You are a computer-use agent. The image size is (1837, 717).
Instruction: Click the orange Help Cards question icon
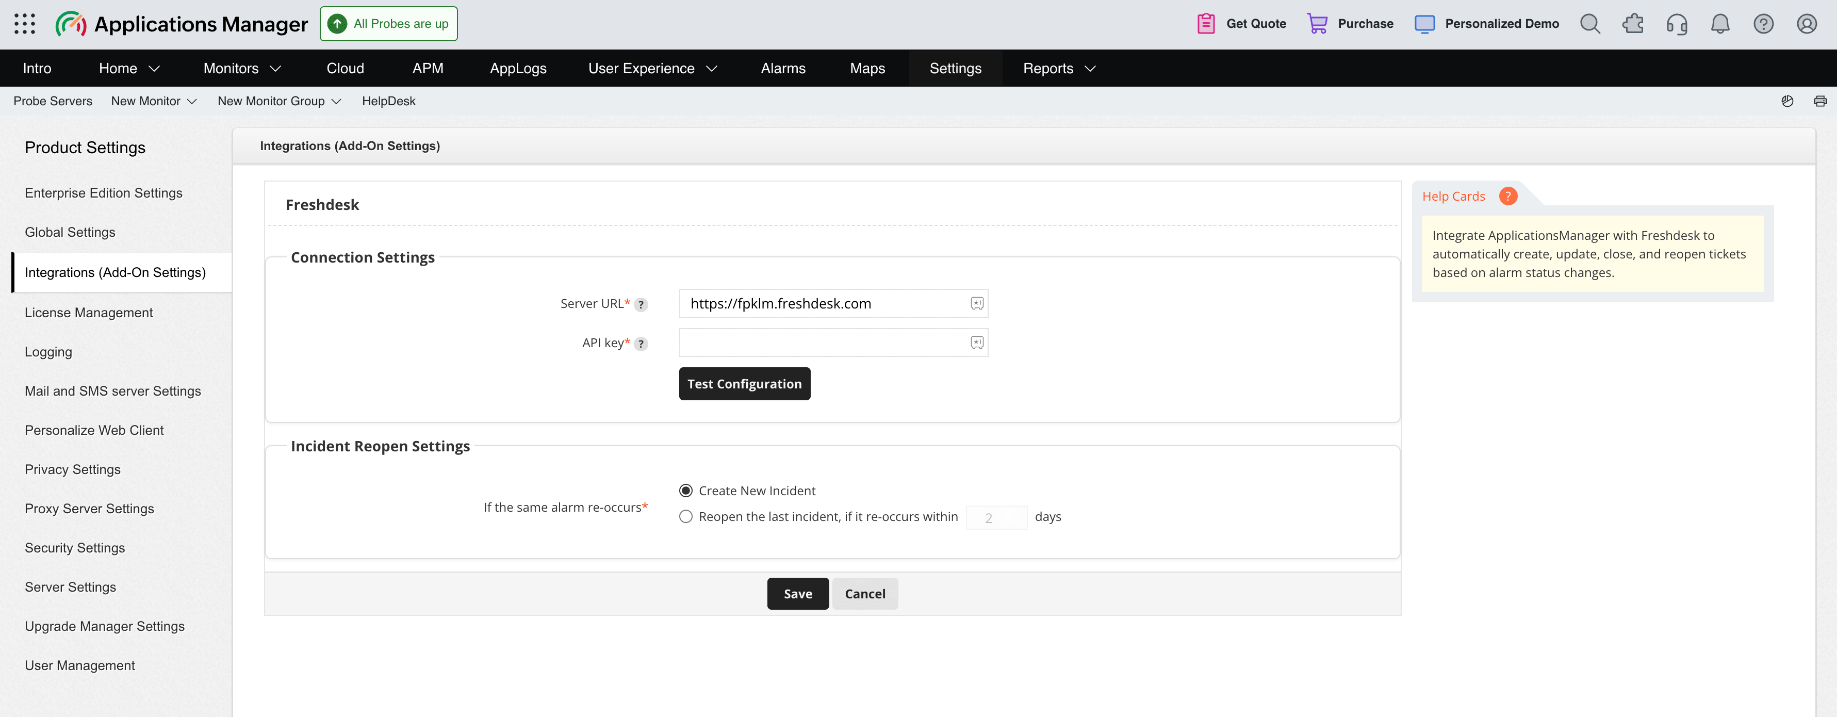point(1507,196)
